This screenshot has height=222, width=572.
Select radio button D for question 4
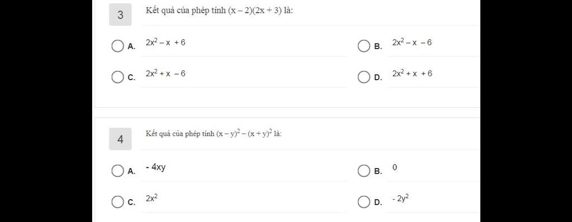click(x=364, y=202)
